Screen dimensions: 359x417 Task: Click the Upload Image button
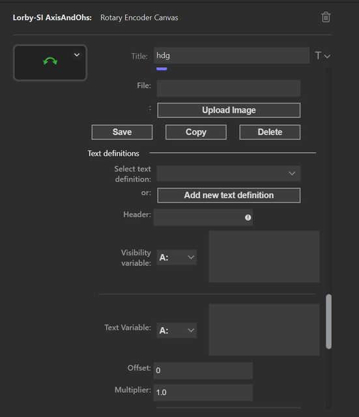tap(229, 110)
